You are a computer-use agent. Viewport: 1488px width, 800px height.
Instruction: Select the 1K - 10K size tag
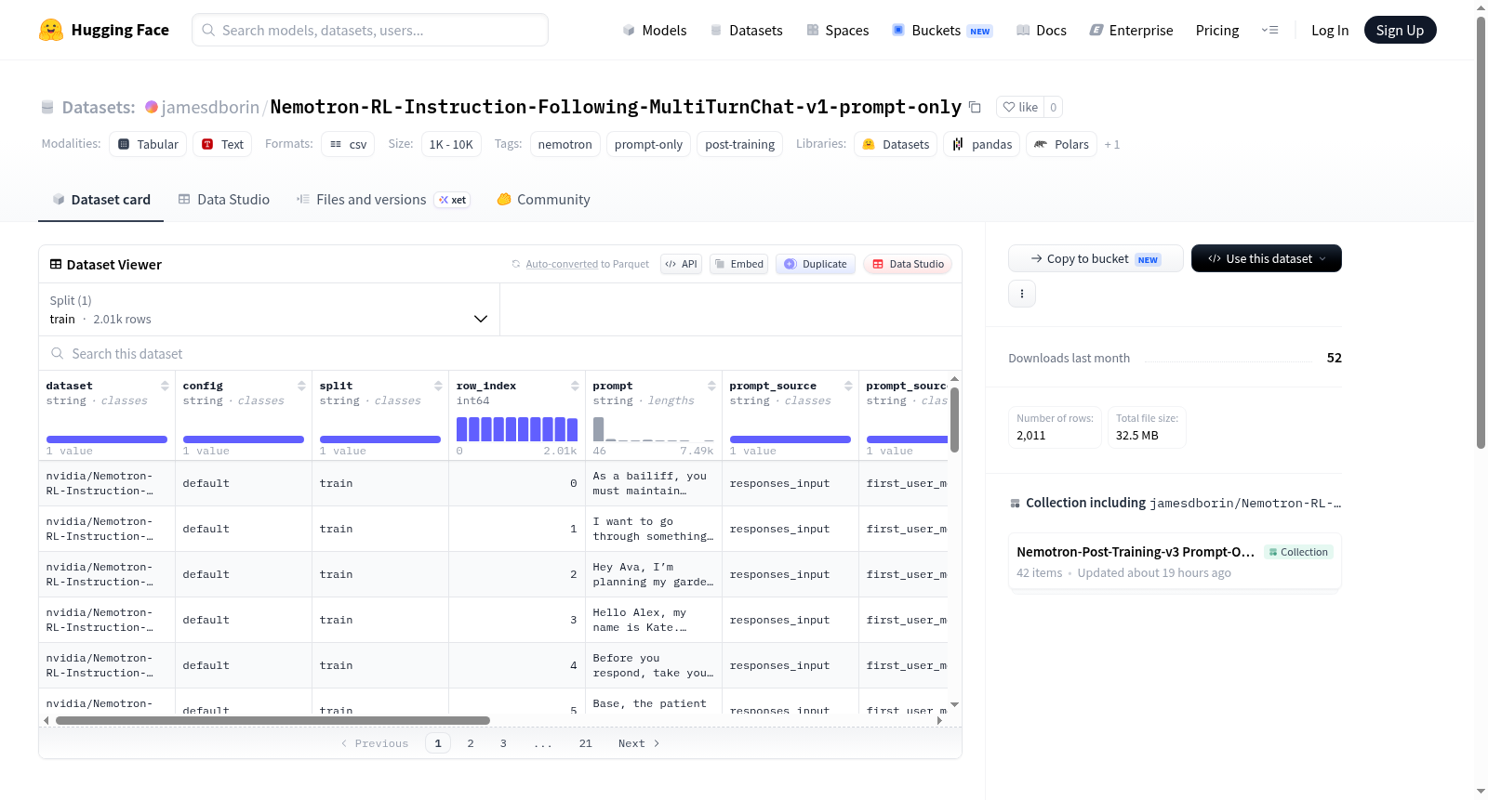(451, 144)
